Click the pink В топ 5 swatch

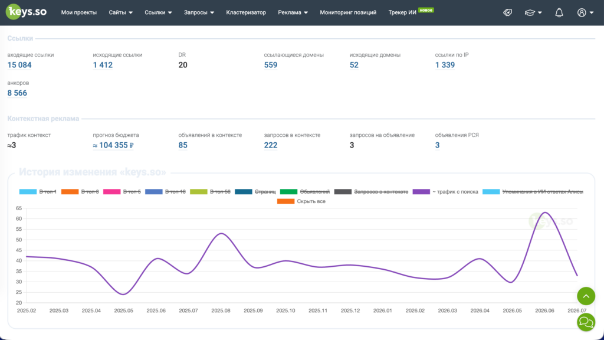tap(112, 192)
